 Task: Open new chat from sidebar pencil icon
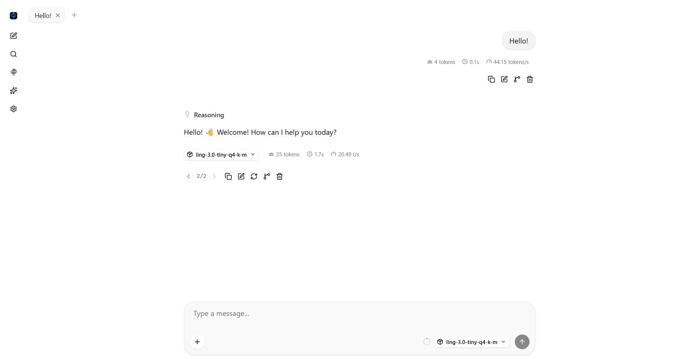point(14,36)
